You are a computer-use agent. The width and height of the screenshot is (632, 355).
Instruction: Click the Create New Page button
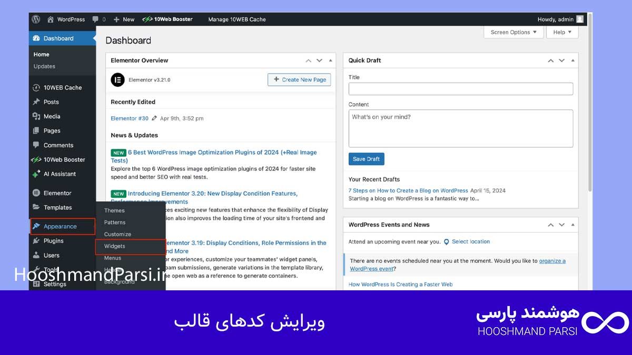tap(299, 79)
